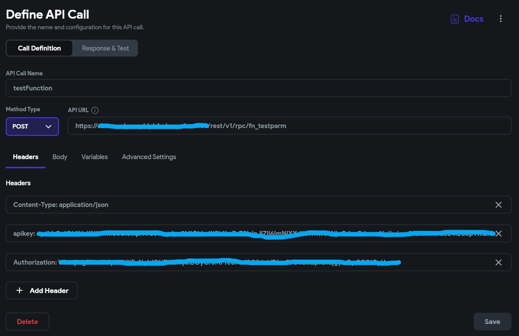Open the Body tab

(60, 157)
